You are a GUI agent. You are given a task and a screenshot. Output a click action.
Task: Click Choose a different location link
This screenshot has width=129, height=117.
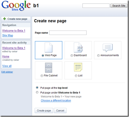[x=56, y=100]
